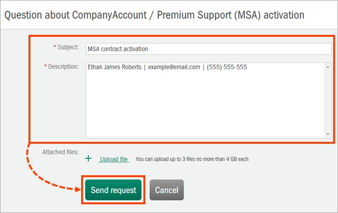Click the Attached files label

point(60,152)
